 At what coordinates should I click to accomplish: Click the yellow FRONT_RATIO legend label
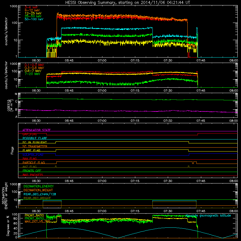pos(34,215)
